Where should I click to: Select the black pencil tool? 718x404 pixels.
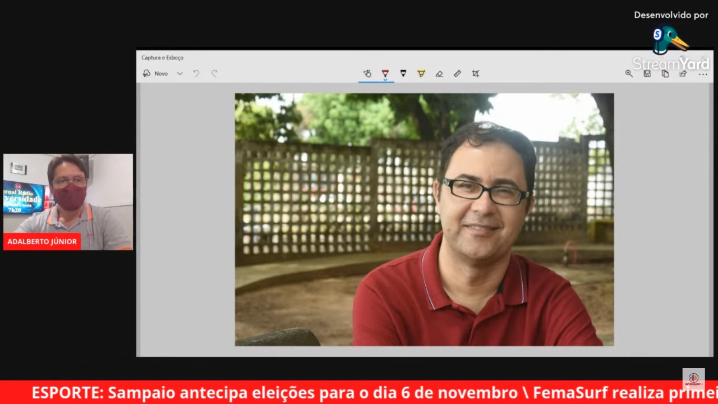pos(403,74)
